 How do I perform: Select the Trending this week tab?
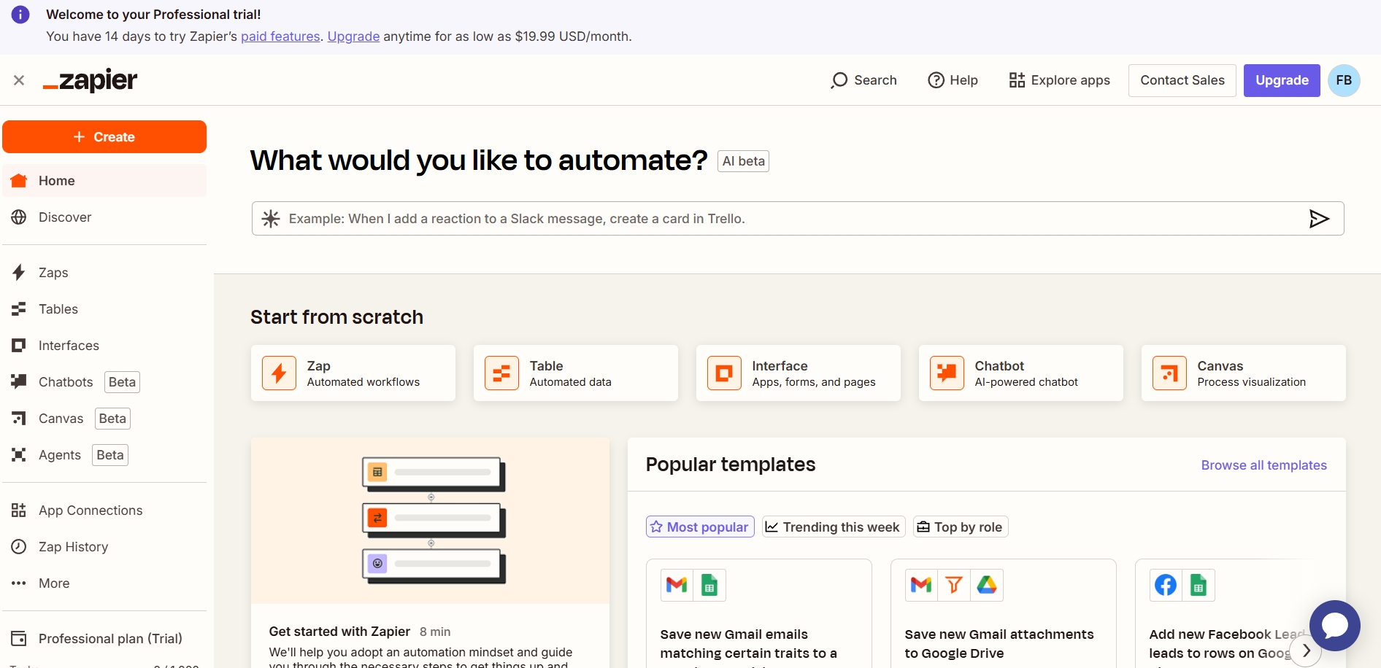point(834,527)
